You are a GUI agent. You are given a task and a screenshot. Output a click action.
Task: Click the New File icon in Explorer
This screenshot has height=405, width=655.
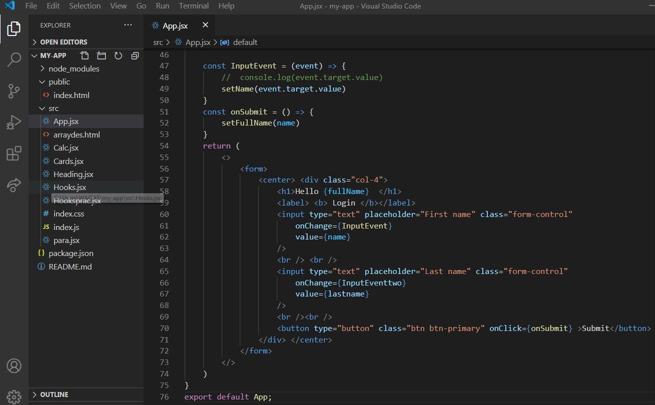click(84, 55)
